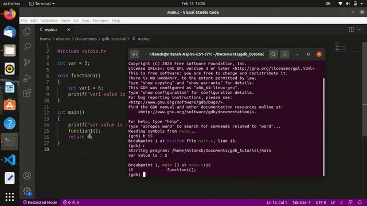
Task: Open Activities overview
Action: point(11,3)
